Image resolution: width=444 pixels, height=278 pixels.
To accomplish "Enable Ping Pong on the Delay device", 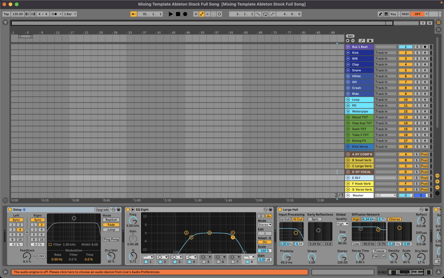I will coord(111,239).
